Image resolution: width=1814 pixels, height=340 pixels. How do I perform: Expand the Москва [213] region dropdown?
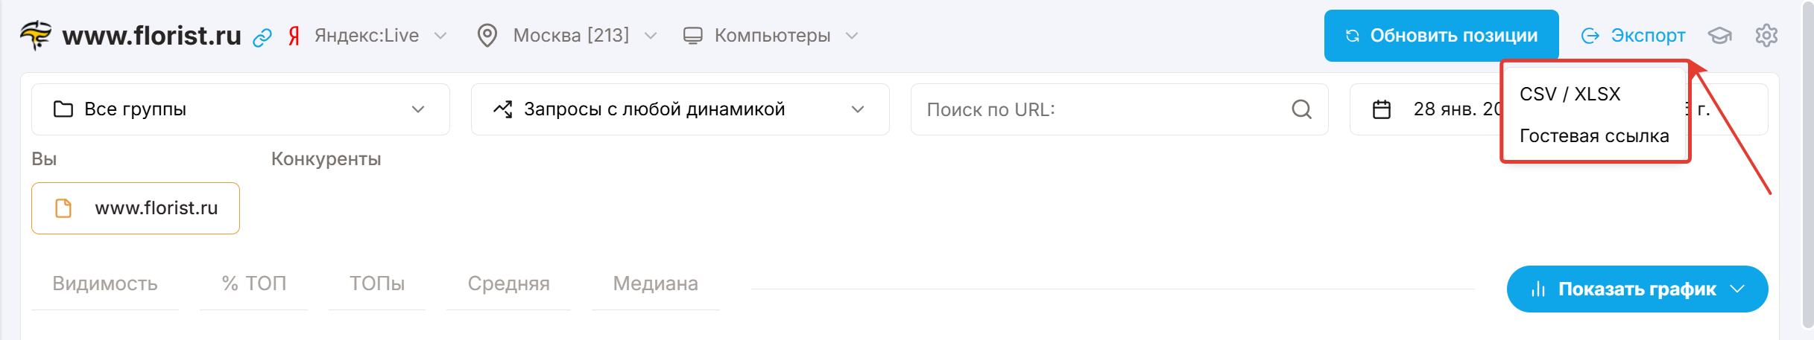point(580,36)
